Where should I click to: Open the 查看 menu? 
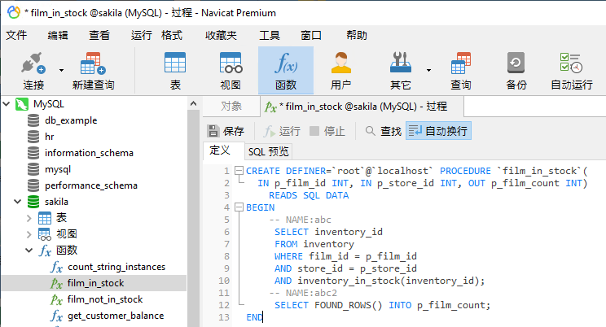point(99,36)
